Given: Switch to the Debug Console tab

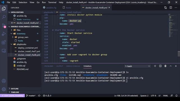Looking at the screenshot, I should [x=73, y=66].
